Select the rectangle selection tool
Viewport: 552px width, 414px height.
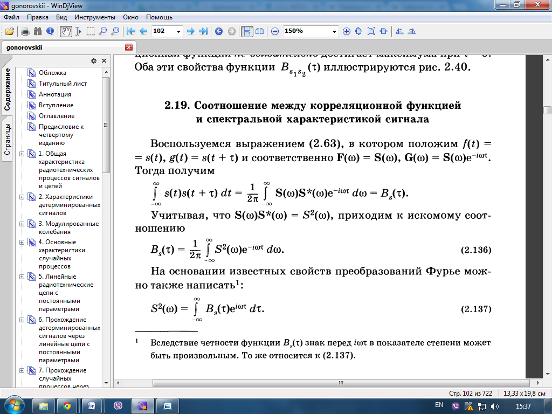coord(91,31)
